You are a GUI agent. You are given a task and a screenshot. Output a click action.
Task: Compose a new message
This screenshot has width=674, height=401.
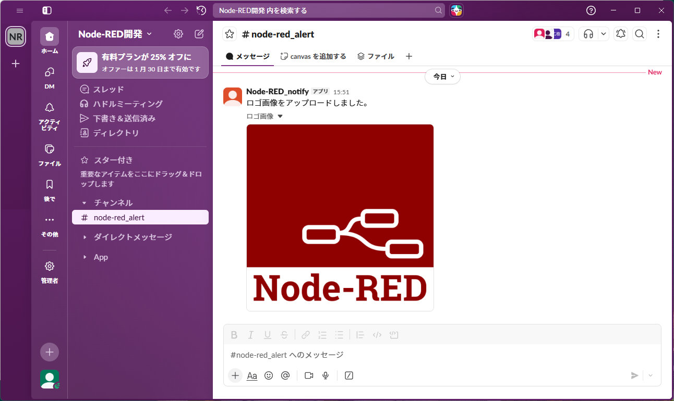click(199, 34)
